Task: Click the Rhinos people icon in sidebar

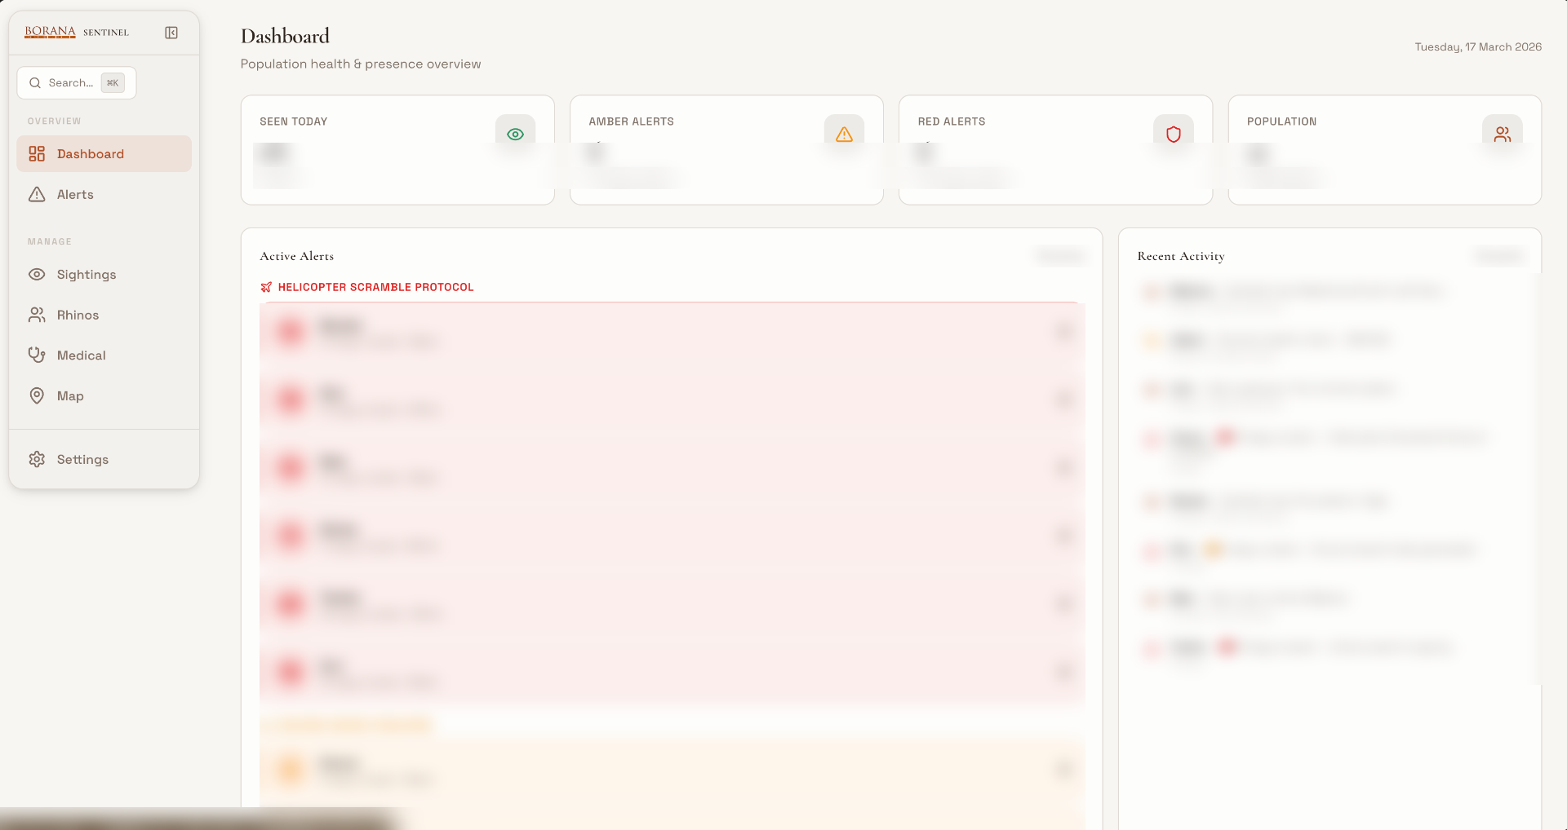Action: (x=37, y=315)
